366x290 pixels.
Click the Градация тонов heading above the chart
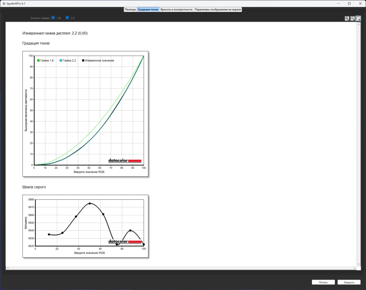tap(36, 43)
